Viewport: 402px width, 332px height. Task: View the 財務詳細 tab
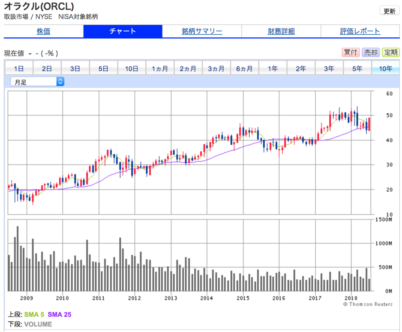point(281,31)
